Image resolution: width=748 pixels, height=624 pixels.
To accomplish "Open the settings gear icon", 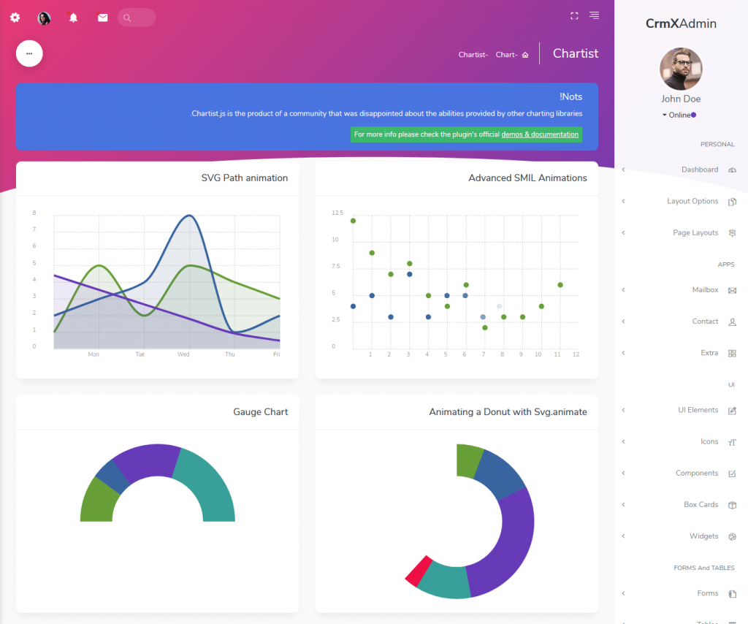I will [x=15, y=18].
